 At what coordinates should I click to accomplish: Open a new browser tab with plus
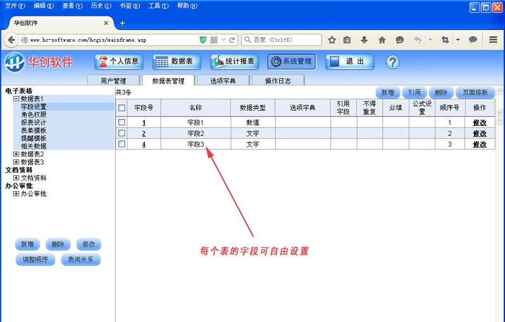(x=122, y=23)
